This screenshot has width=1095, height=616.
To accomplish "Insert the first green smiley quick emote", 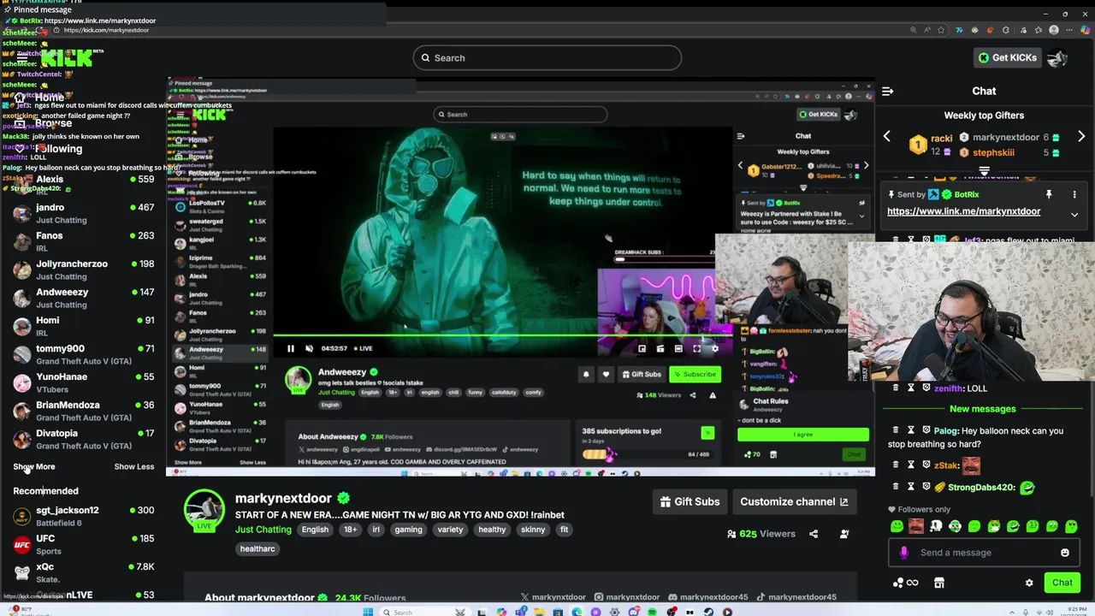I will tap(897, 526).
